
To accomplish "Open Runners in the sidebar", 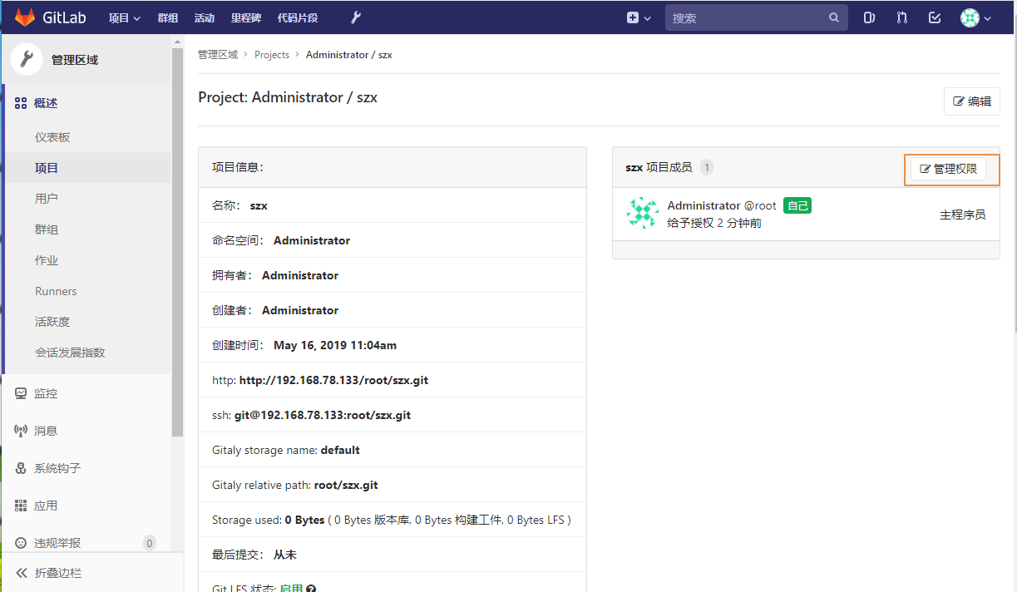I will coord(56,291).
